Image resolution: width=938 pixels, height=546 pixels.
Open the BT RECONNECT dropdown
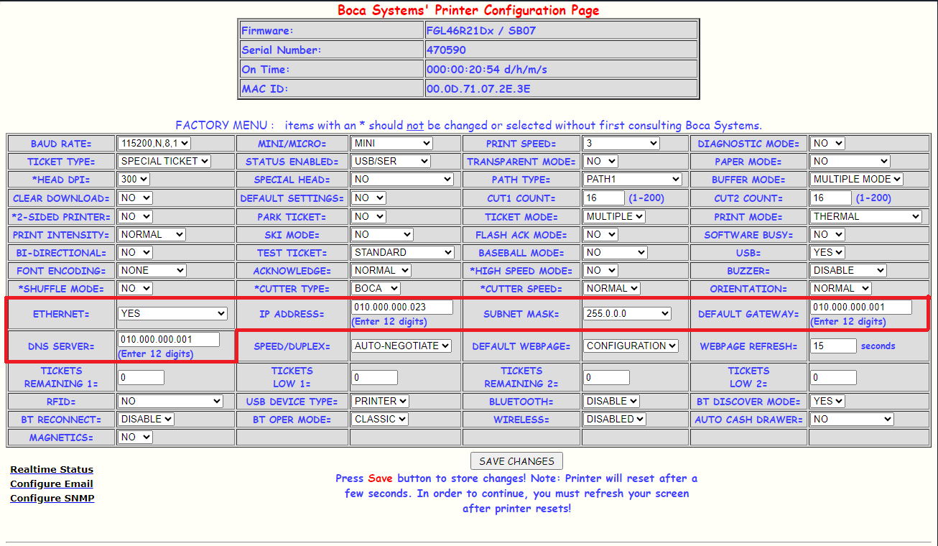click(x=146, y=419)
